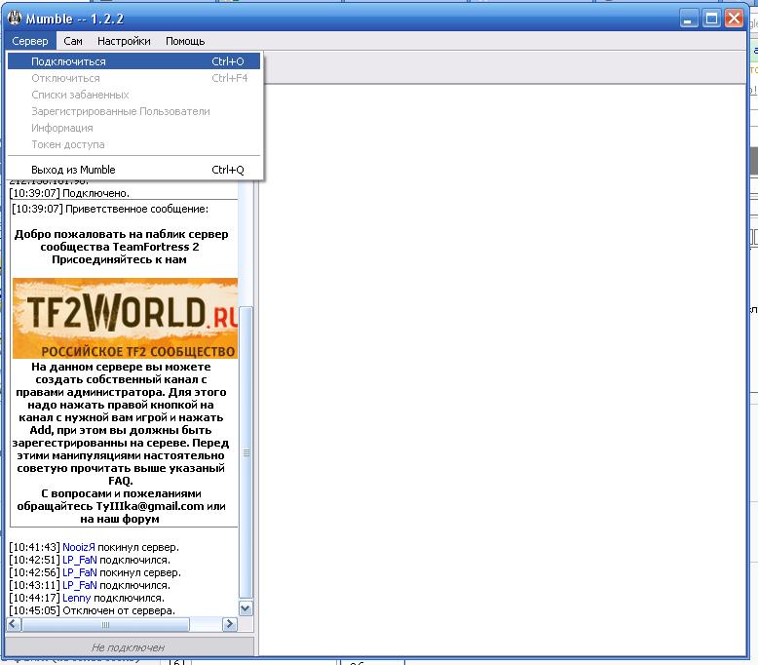758x665 pixels.
Task: Maximize the Mumble window
Action: [x=711, y=19]
